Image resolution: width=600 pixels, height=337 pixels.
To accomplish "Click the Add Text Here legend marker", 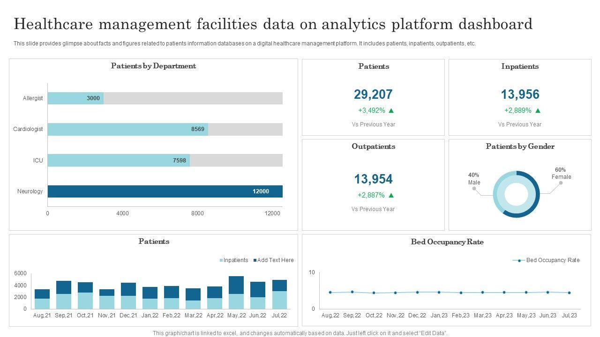I will 255,260.
